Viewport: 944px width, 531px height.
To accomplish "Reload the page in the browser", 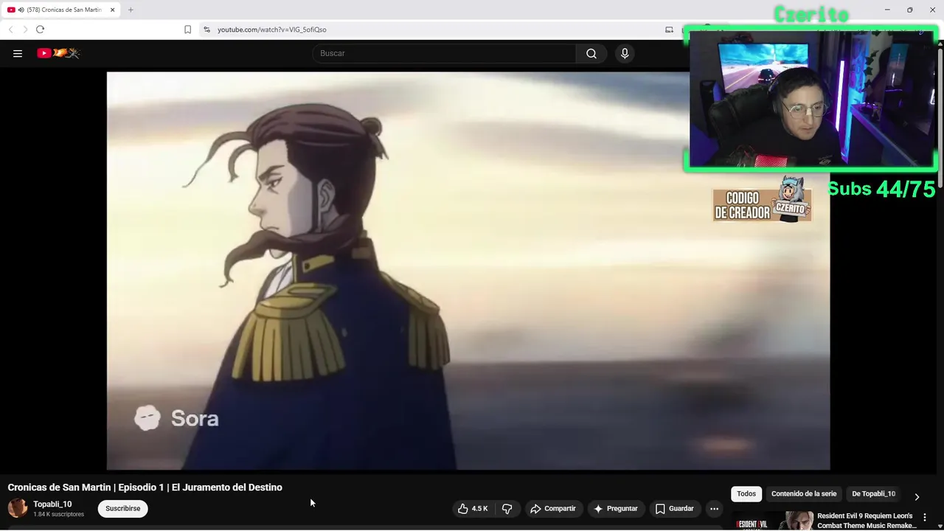I will tap(40, 29).
